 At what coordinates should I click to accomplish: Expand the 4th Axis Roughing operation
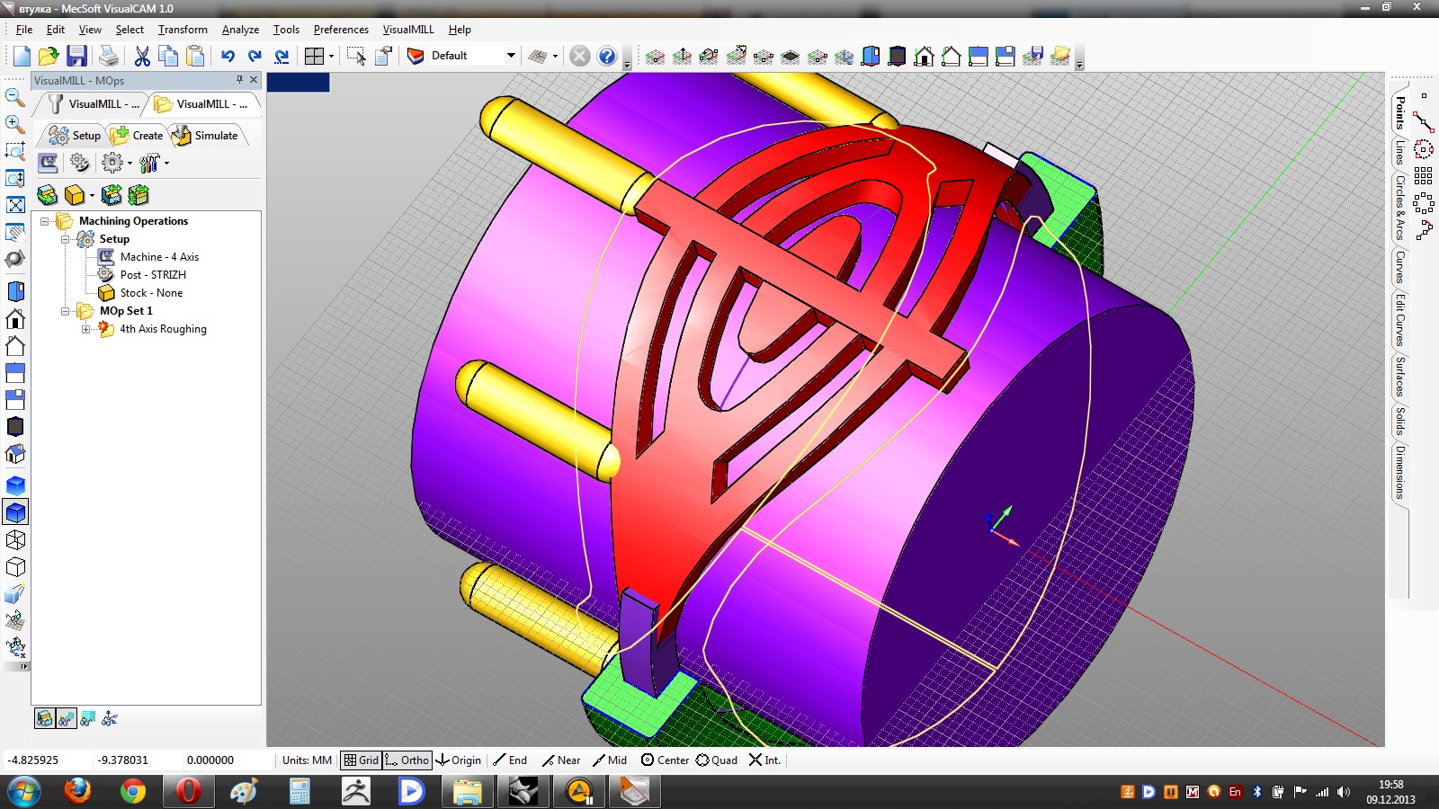click(86, 329)
